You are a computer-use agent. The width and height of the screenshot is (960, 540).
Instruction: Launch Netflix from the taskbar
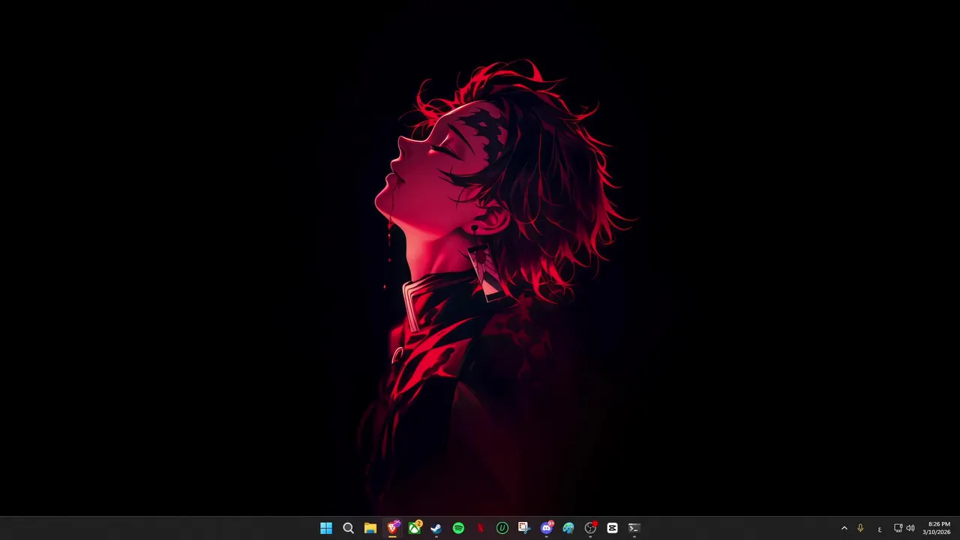[x=480, y=528]
